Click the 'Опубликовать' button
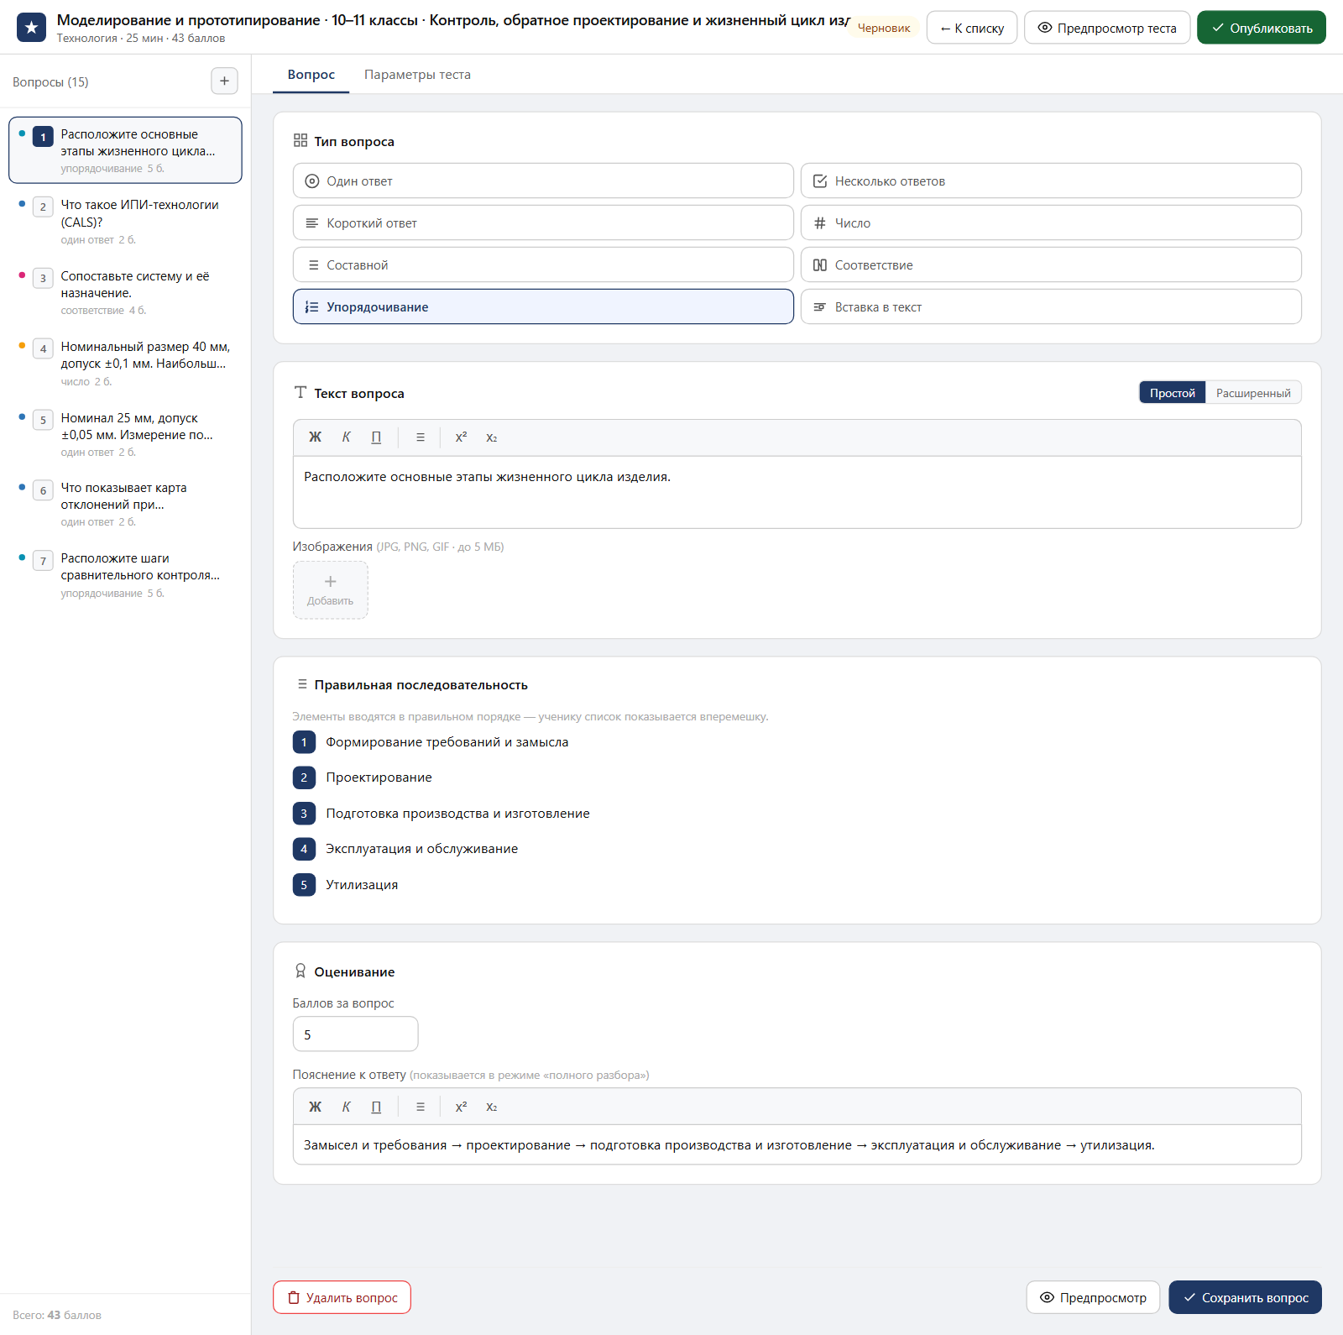This screenshot has width=1343, height=1335. point(1262,28)
